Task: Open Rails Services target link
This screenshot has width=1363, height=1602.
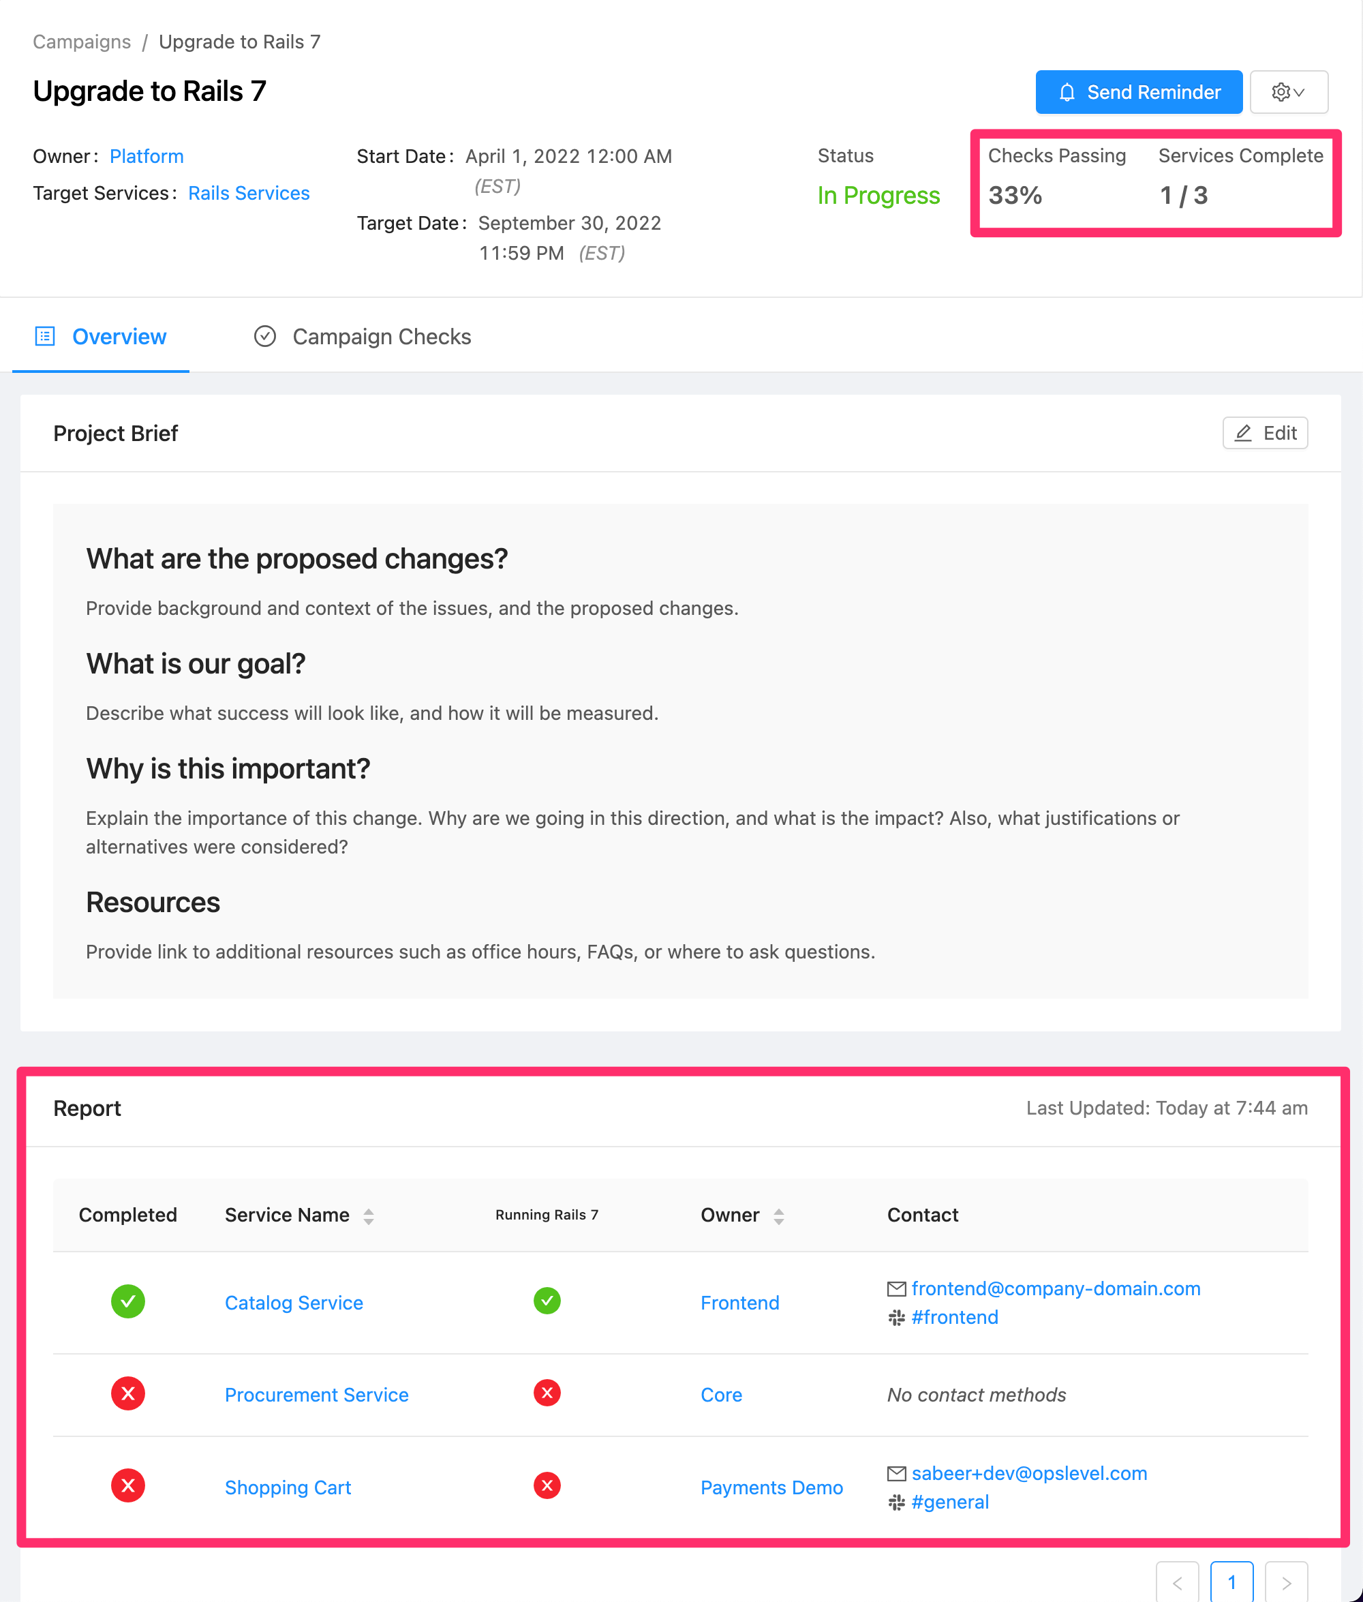Action: coord(249,192)
